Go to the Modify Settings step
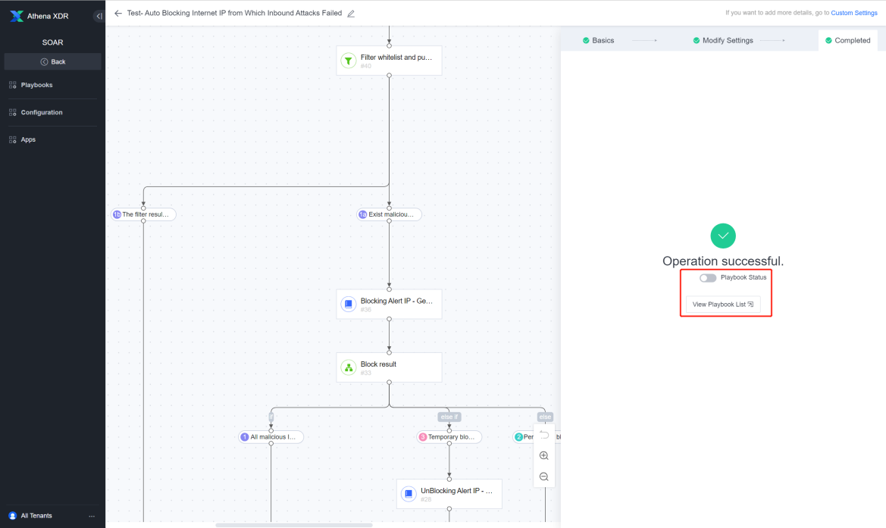 tap(723, 40)
